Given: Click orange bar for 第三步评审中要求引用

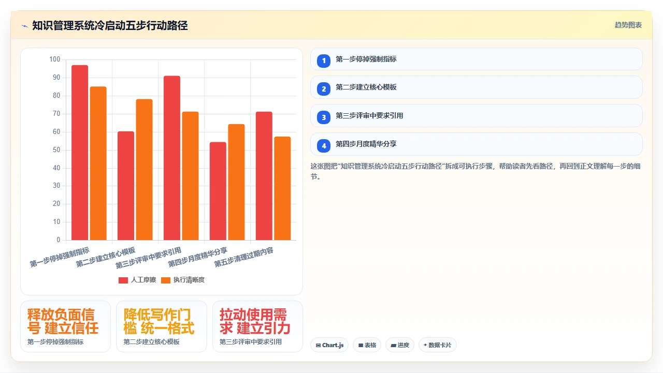Looking at the screenshot, I should pyautogui.click(x=191, y=176).
